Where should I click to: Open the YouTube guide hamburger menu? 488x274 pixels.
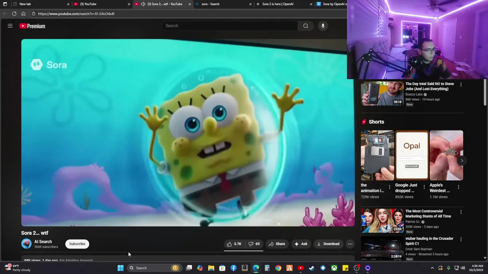click(10, 26)
